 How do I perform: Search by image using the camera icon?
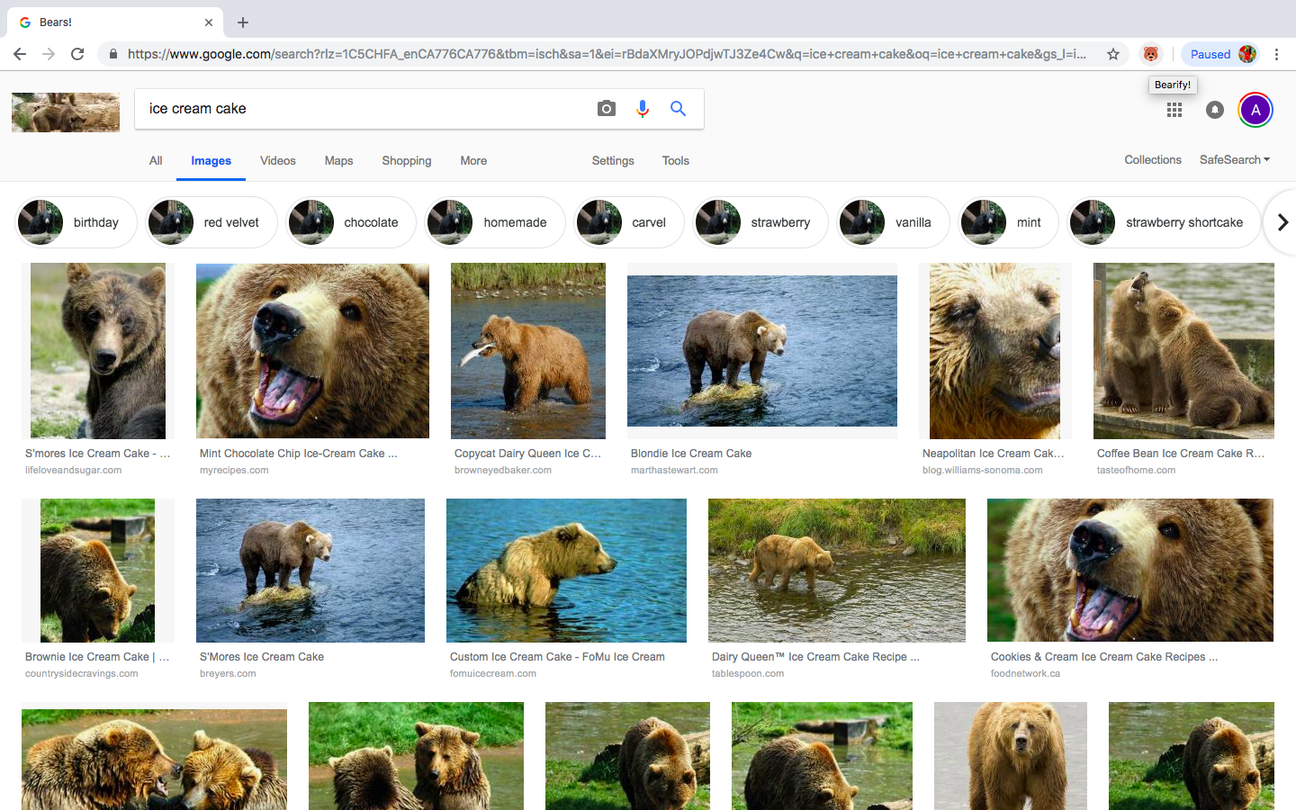[x=607, y=109]
